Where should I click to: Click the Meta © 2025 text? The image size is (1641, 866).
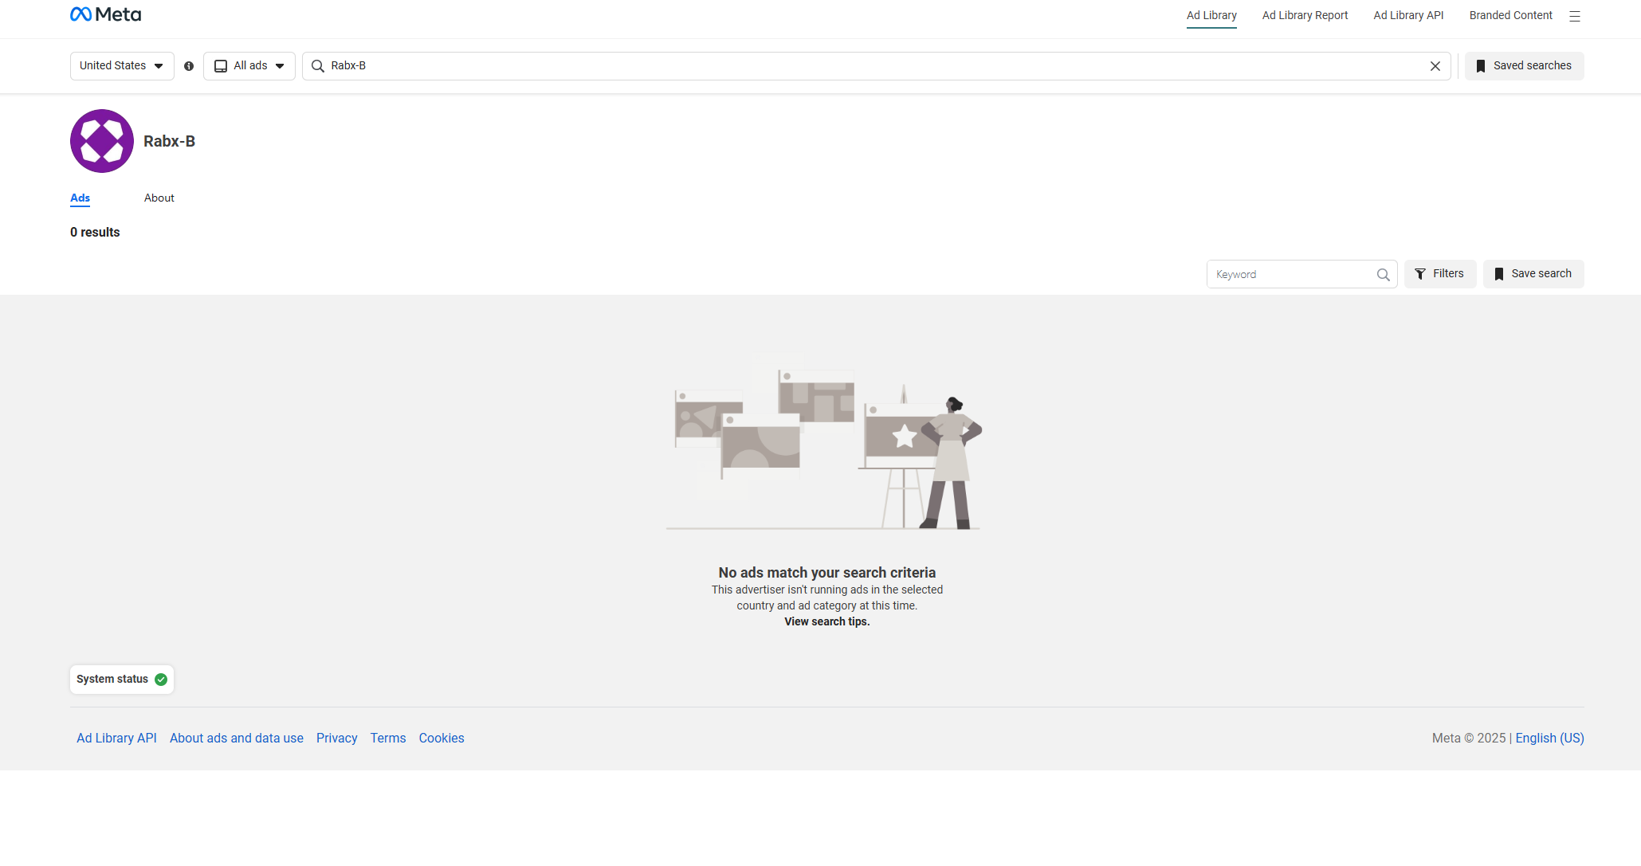click(1469, 738)
